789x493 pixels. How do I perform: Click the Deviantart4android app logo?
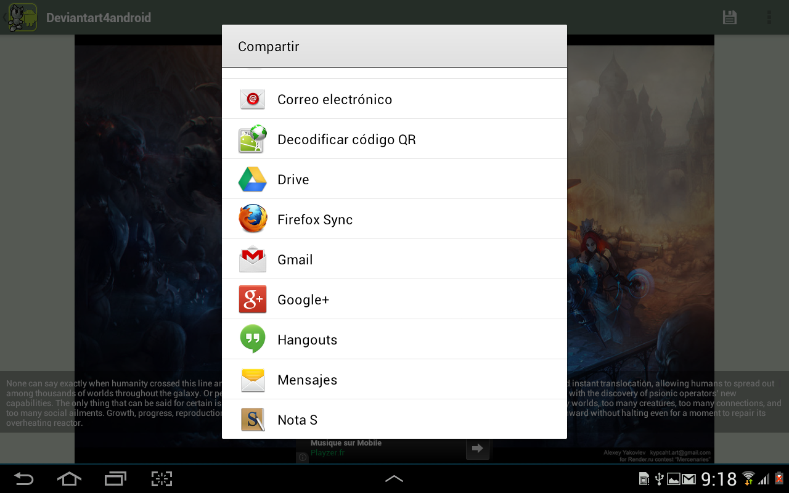[22, 17]
